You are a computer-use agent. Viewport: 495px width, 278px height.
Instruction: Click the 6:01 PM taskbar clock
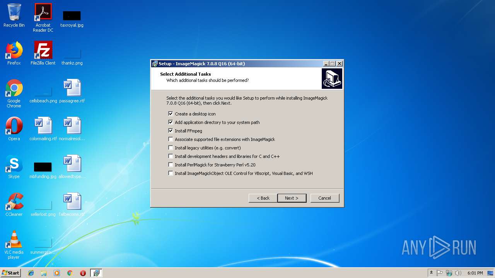click(x=475, y=273)
